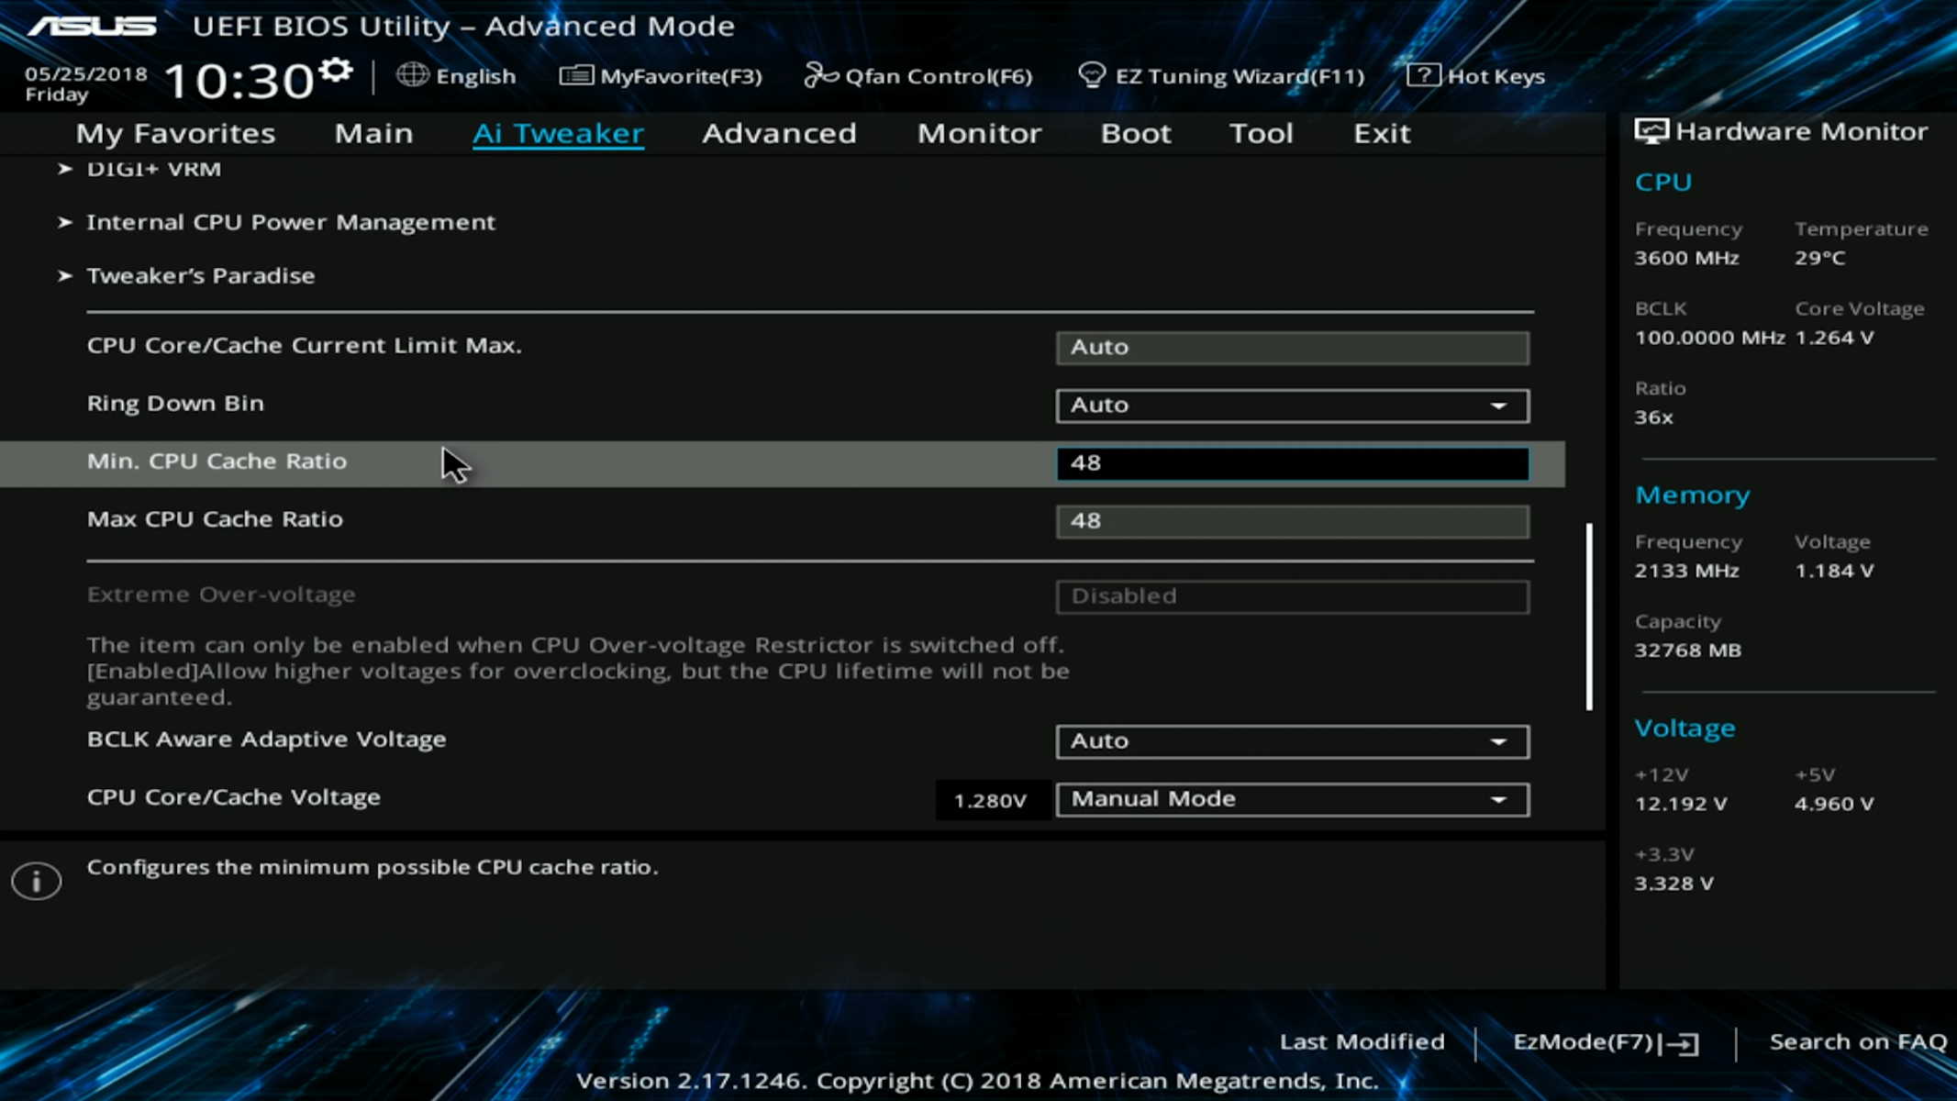
Task: Click Search on FAQ link
Action: [1857, 1042]
